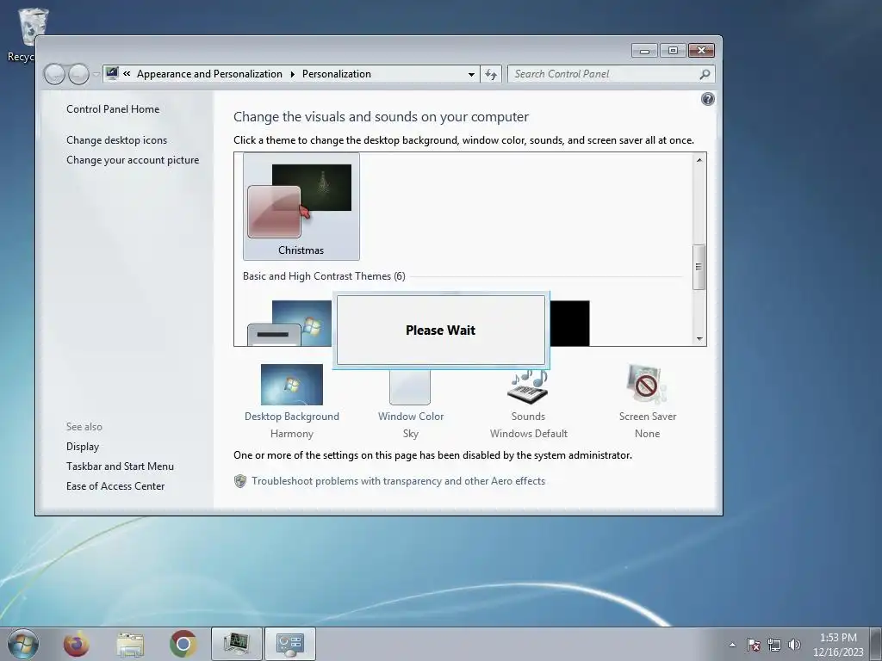Open Taskbar and Start Menu link
The width and height of the screenshot is (882, 661).
(120, 466)
